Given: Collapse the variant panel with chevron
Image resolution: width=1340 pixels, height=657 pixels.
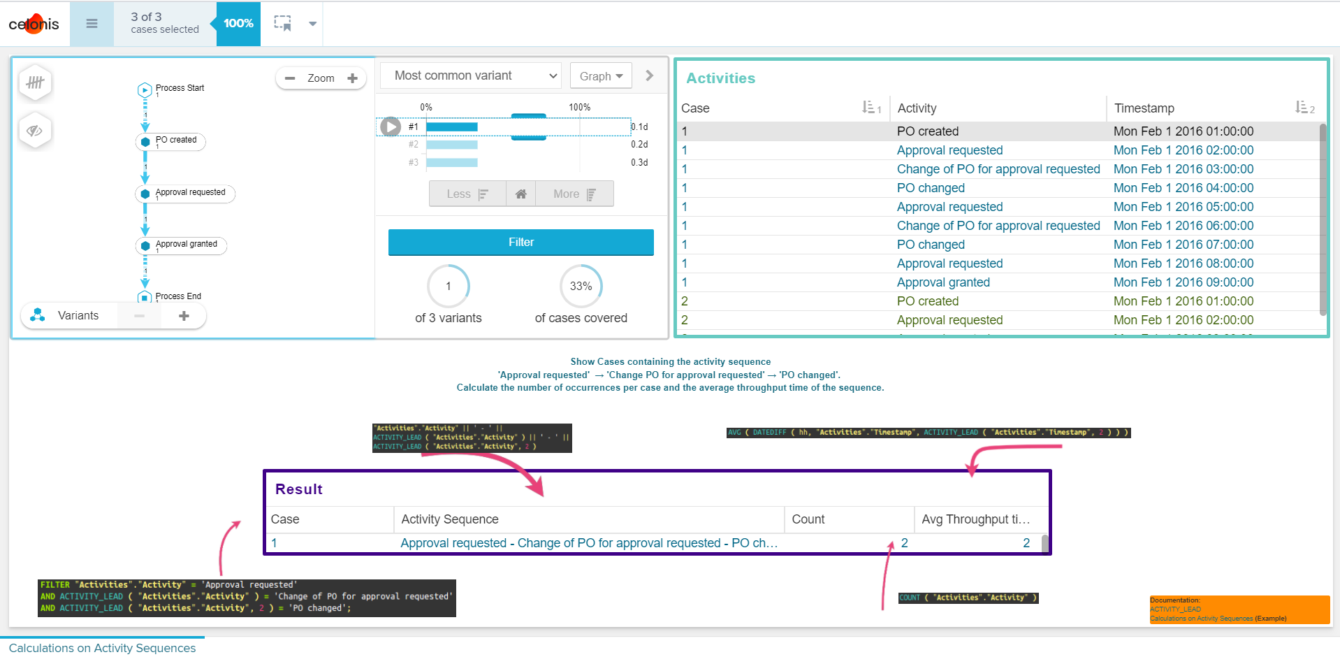Looking at the screenshot, I should (x=649, y=75).
